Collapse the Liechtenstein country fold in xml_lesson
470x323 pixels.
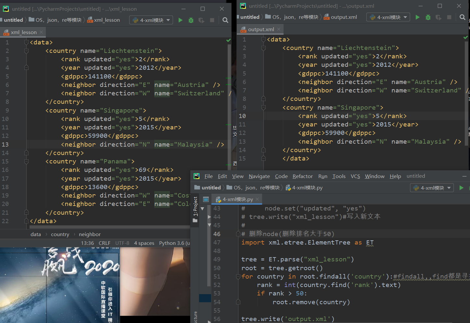[26, 51]
